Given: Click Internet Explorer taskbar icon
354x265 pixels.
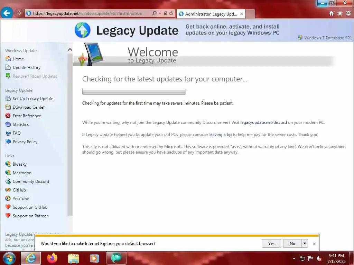Looking at the screenshot, I should tap(31, 258).
